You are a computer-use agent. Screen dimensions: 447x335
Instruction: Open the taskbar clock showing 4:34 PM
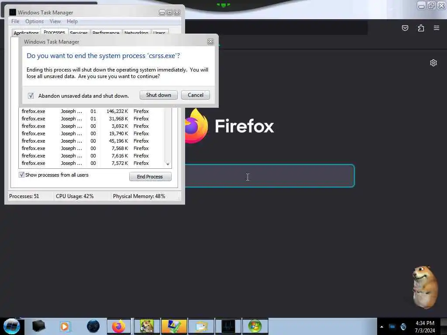coord(425,327)
